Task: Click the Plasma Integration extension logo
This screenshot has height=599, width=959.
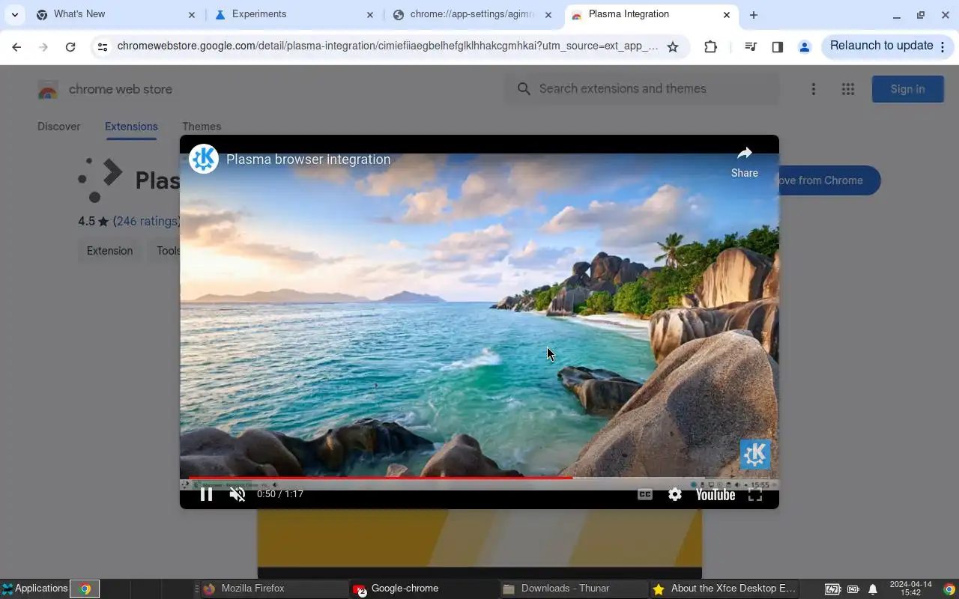Action: [x=100, y=180]
